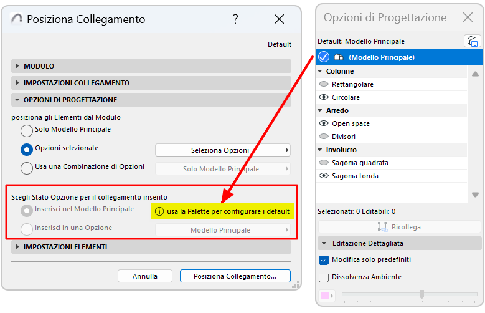Open the Seleziona Opzioni dropdown
Screen dimensions: 485x313
[x=222, y=150]
